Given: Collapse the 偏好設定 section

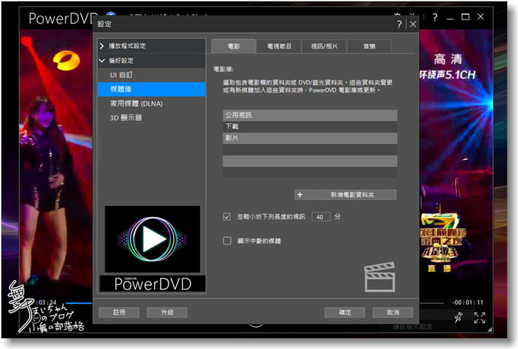Looking at the screenshot, I should (102, 61).
